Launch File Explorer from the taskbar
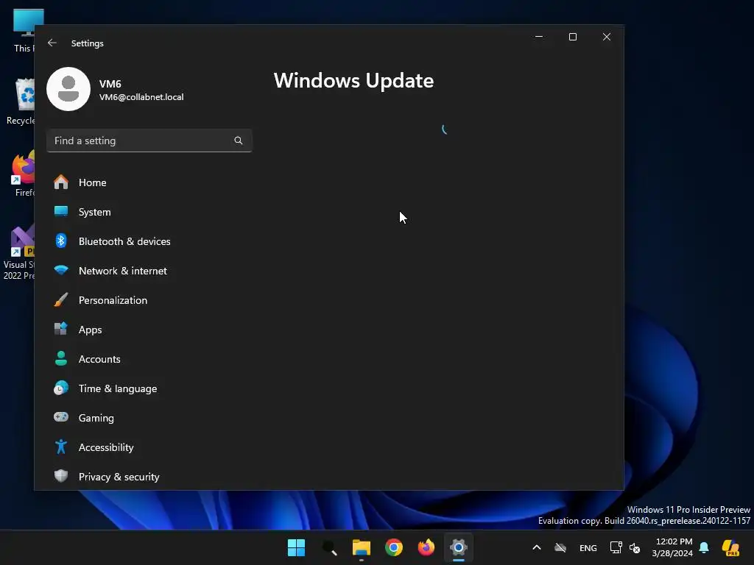This screenshot has height=565, width=754. click(x=361, y=547)
